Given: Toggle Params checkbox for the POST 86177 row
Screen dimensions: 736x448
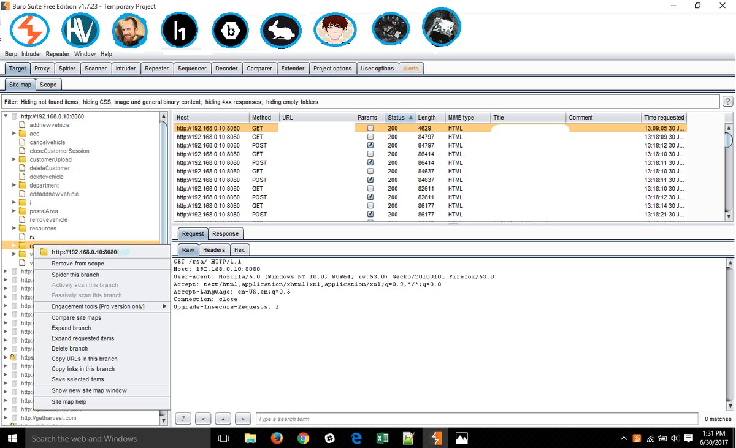Looking at the screenshot, I should (370, 214).
